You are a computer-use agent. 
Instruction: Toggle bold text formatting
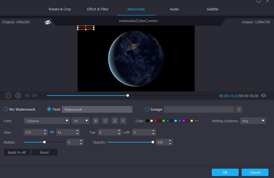pyautogui.click(x=96, y=121)
